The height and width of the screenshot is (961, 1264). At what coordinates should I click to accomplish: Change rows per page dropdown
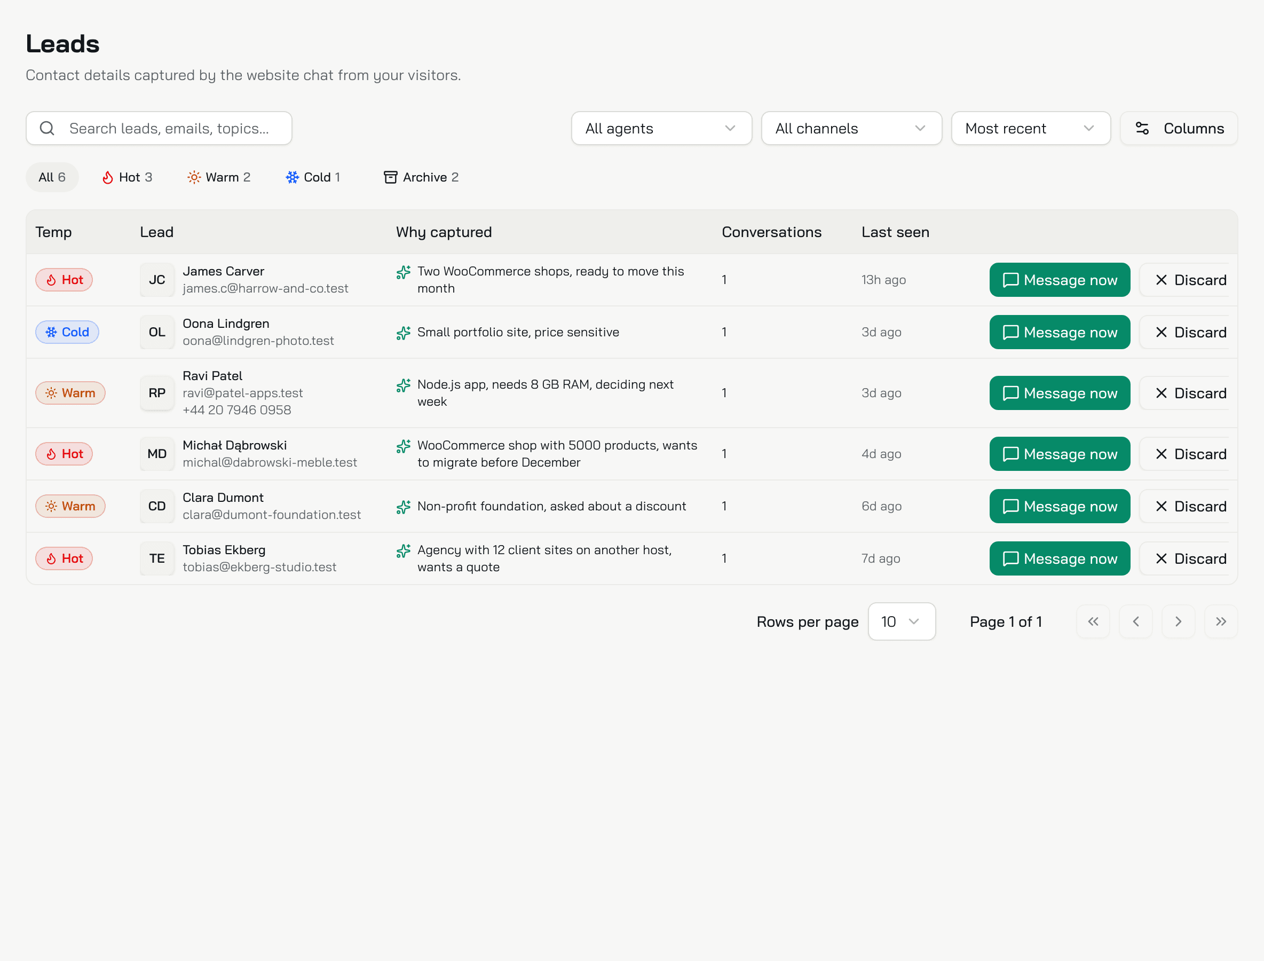point(902,621)
